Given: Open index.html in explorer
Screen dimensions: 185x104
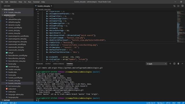Looking at the screenshot, I should pyautogui.click(x=12, y=89).
